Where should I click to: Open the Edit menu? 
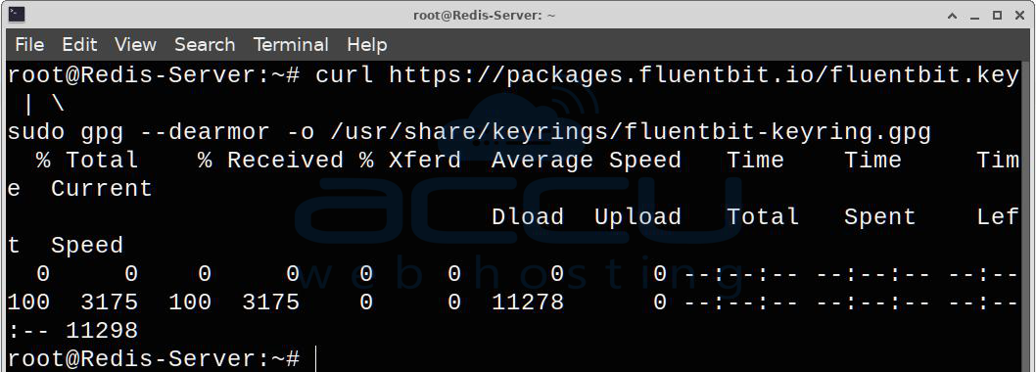coord(79,45)
